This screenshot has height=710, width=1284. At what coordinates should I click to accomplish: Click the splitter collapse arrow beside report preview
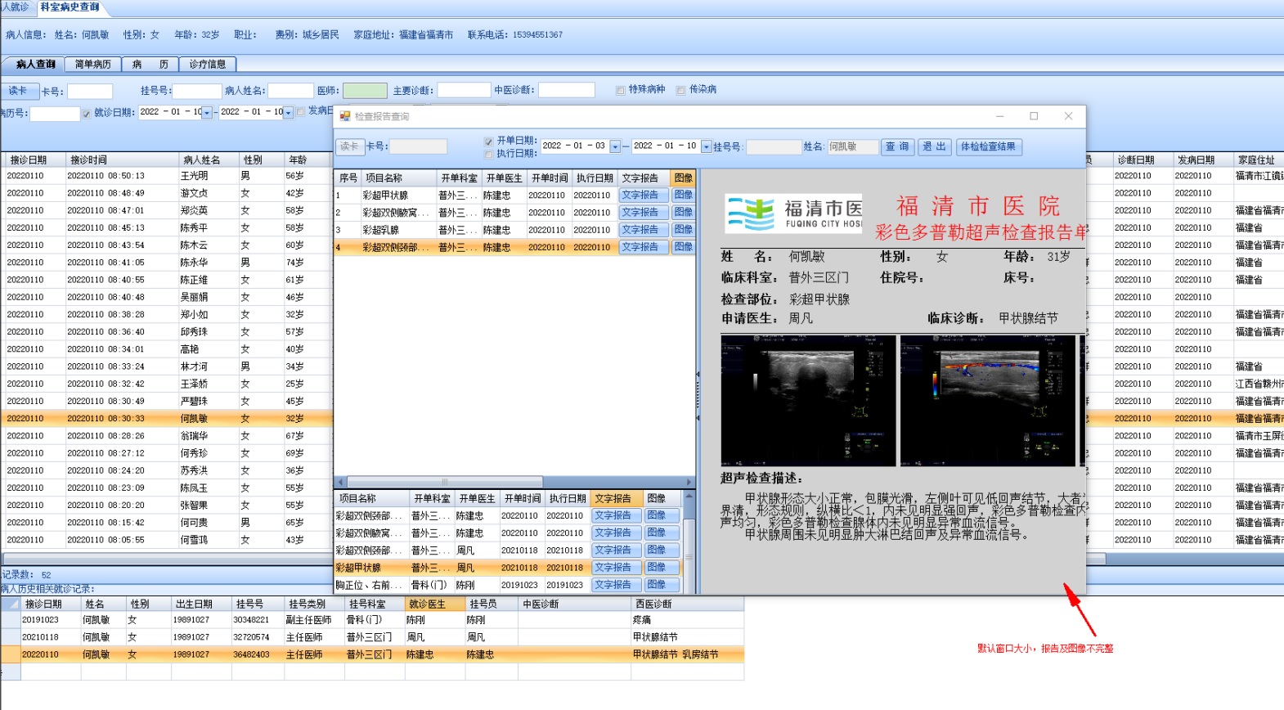tap(698, 374)
